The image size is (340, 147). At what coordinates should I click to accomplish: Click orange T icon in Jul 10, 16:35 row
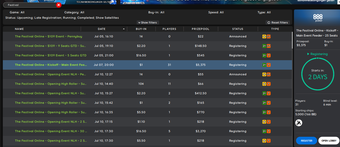(x=269, y=112)
